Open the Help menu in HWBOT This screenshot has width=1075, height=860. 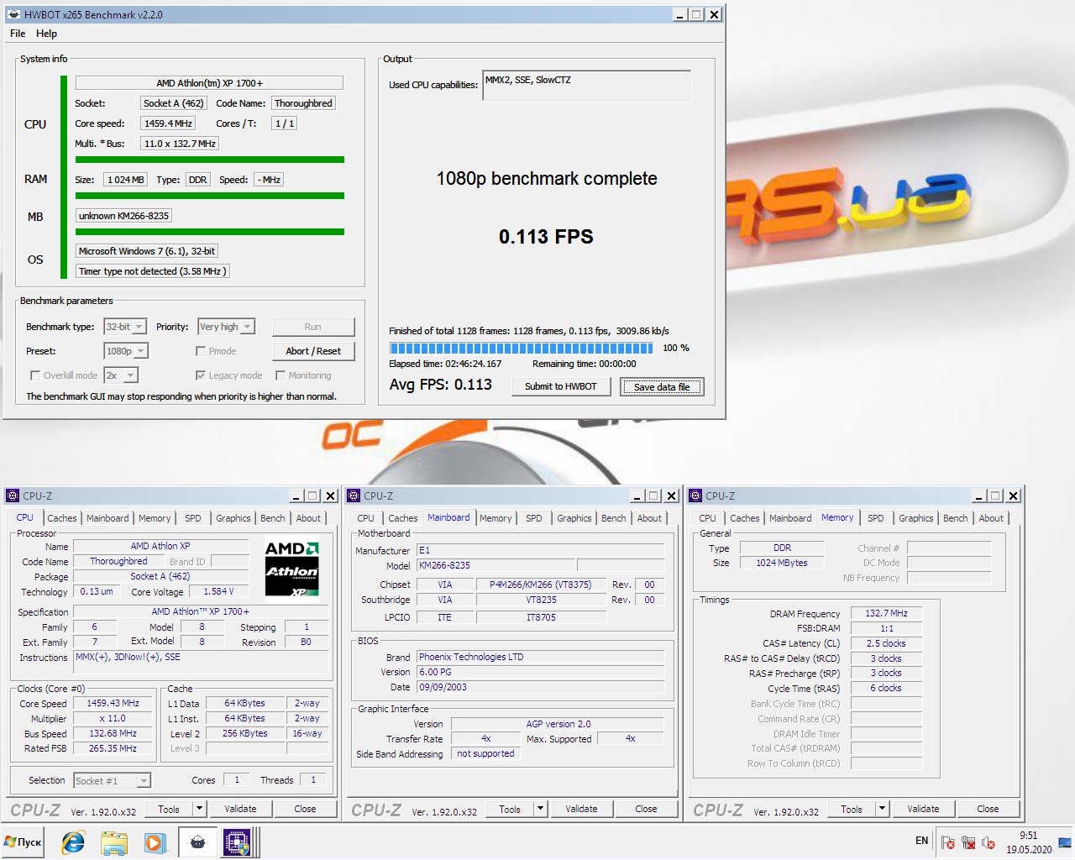(46, 34)
